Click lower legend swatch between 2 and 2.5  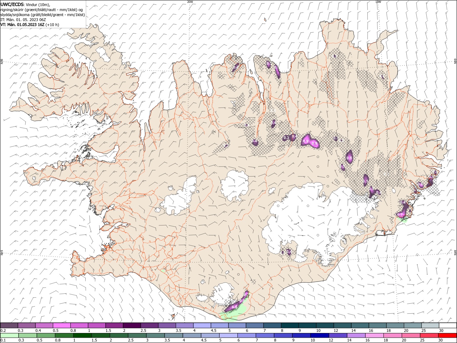(119, 335)
